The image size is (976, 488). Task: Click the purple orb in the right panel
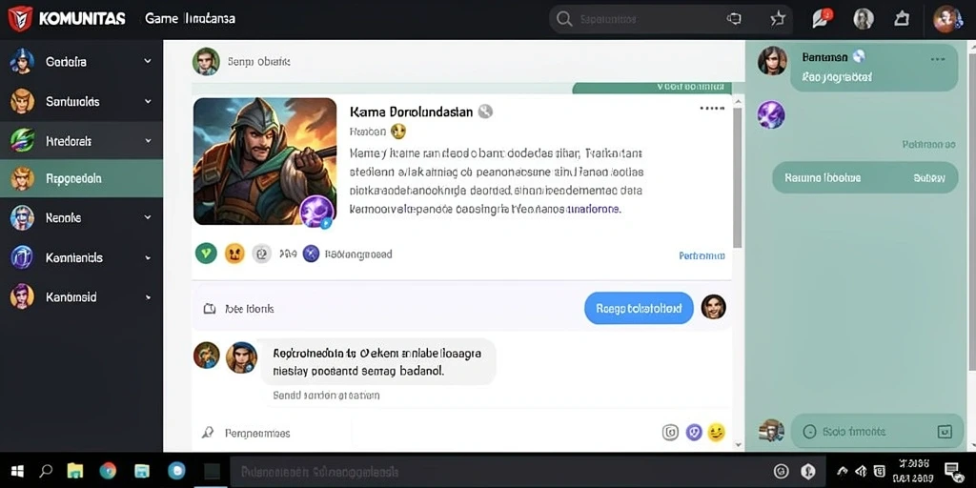[770, 114]
